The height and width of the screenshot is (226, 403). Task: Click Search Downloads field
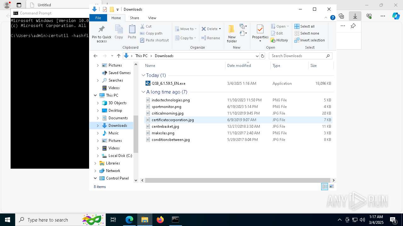[x=300, y=56]
